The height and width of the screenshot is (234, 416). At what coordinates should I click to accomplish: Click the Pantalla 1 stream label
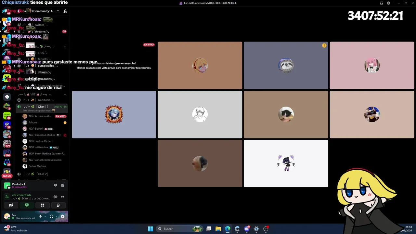coord(18,184)
